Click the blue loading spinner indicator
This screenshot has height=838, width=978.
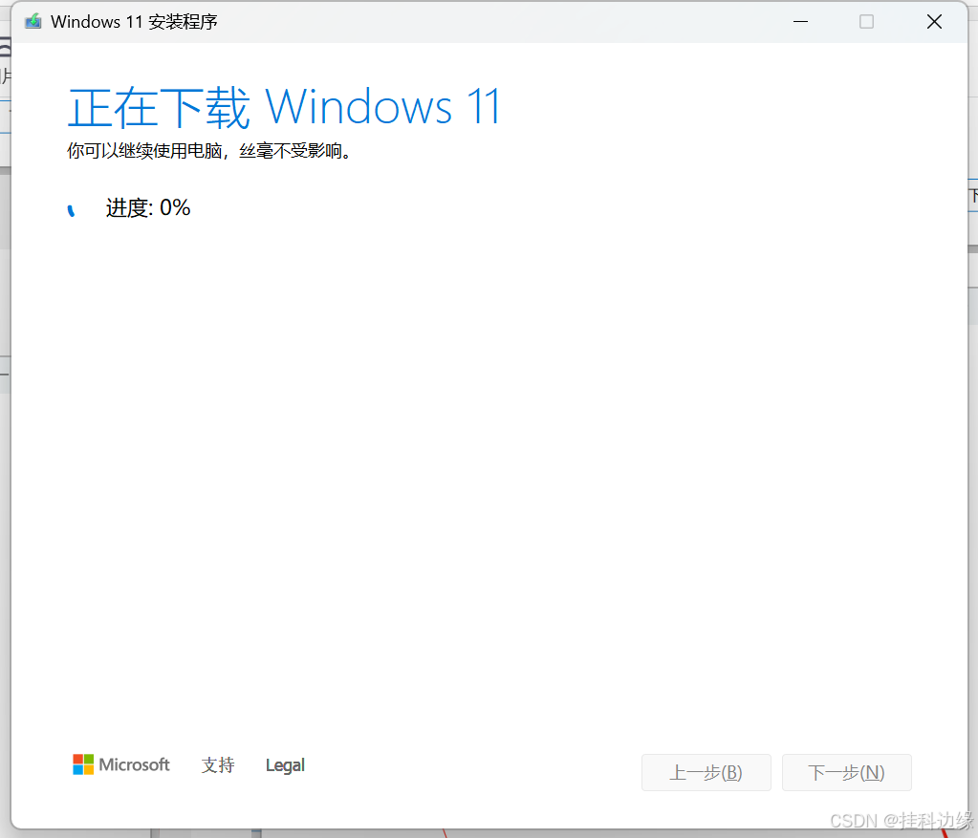(71, 211)
